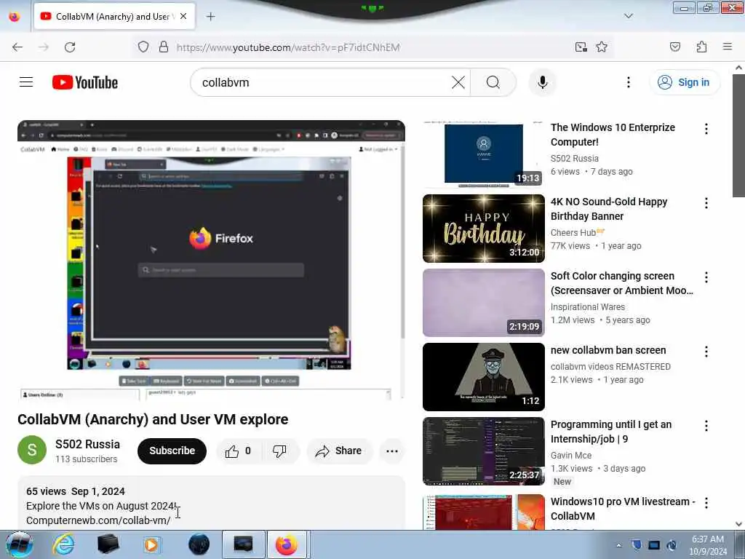The width and height of the screenshot is (745, 559).
Task: Options menu for collabvm ban screen video
Action: [706, 352]
